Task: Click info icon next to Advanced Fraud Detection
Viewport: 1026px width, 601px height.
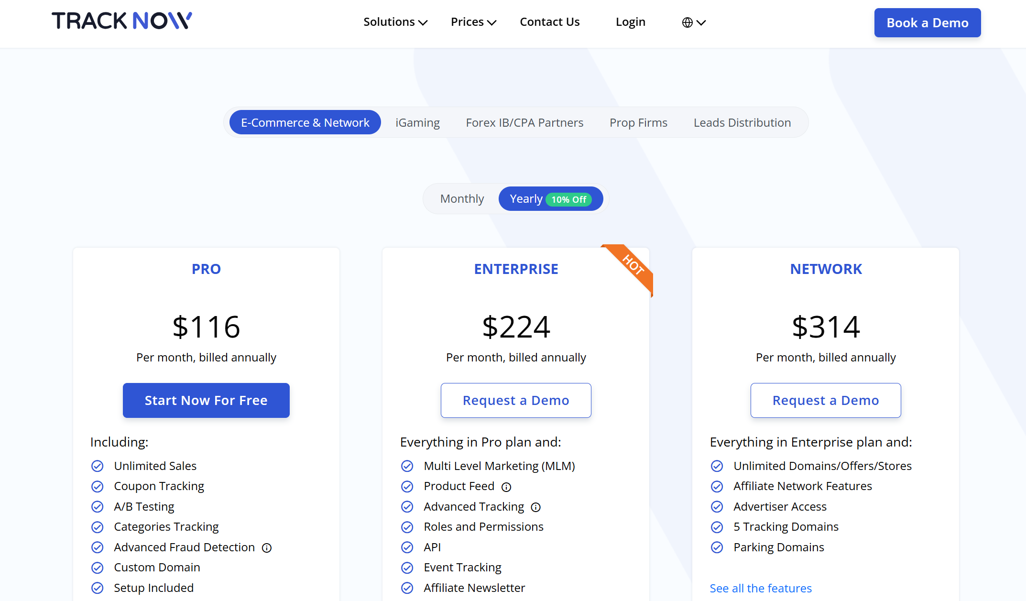Action: tap(267, 548)
